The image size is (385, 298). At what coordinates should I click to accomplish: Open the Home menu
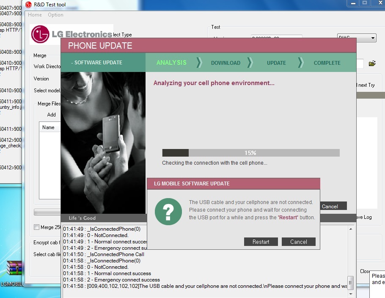click(35, 15)
